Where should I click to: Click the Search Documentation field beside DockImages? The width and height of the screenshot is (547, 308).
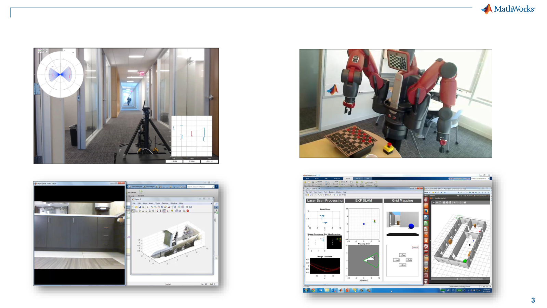[199, 187]
